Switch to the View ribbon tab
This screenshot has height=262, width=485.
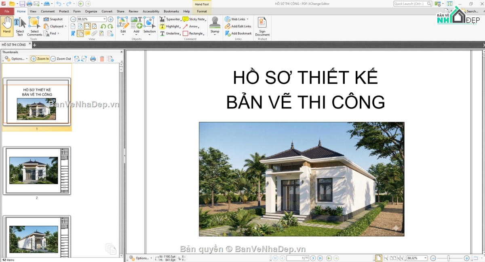(33, 11)
